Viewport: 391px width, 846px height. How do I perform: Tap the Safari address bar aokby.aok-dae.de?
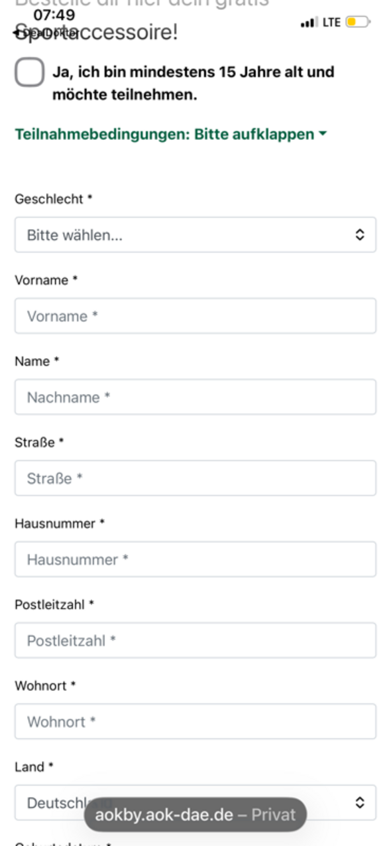pos(195,814)
